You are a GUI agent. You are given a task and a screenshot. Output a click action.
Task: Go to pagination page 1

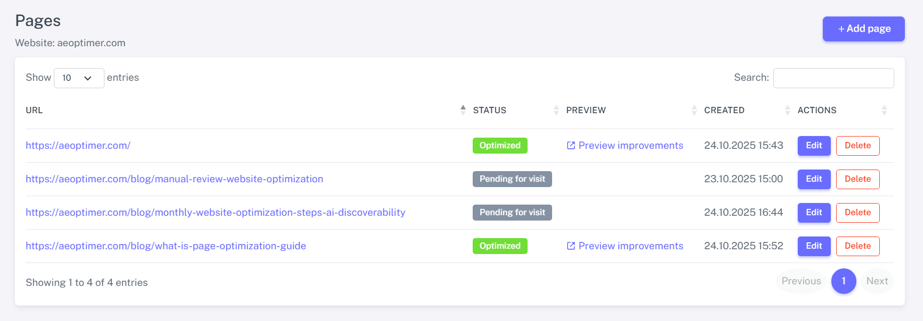(844, 281)
